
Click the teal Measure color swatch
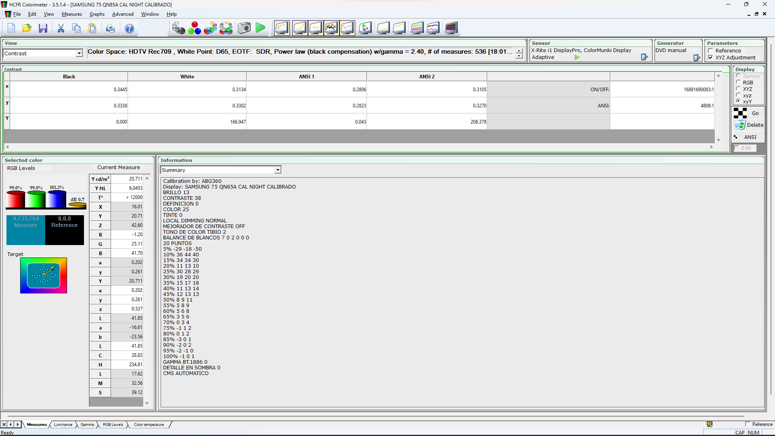26,230
